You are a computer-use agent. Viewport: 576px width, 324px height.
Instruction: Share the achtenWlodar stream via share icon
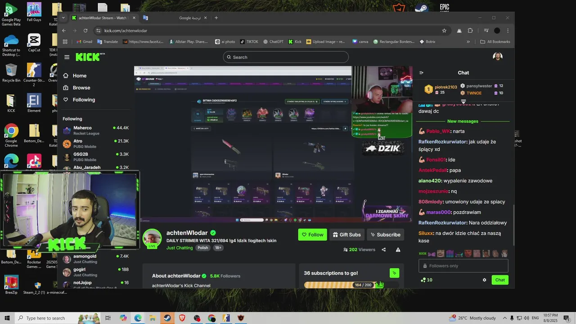coord(384,249)
